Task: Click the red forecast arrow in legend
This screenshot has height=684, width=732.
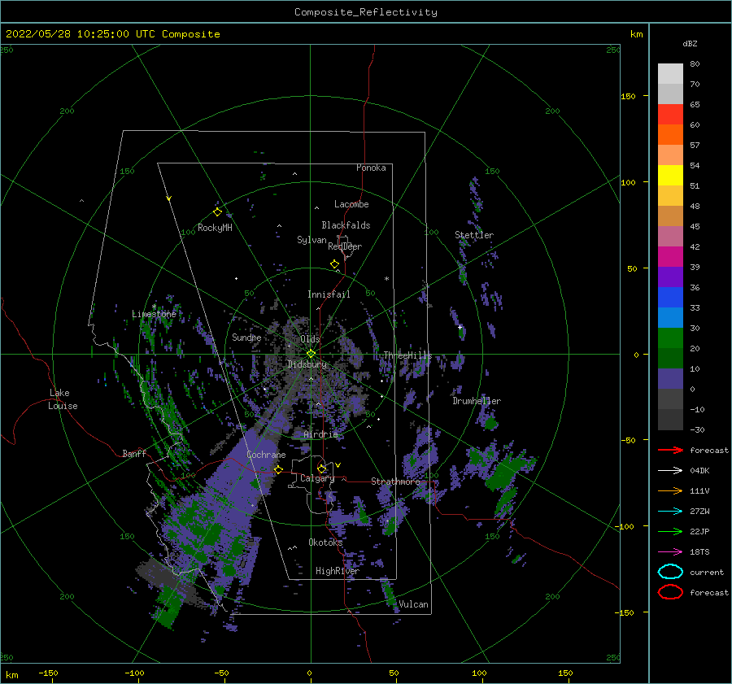Action: click(x=670, y=450)
